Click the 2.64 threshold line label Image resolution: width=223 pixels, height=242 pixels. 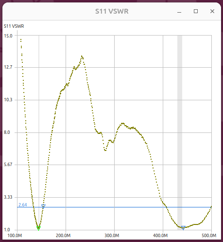click(x=23, y=205)
